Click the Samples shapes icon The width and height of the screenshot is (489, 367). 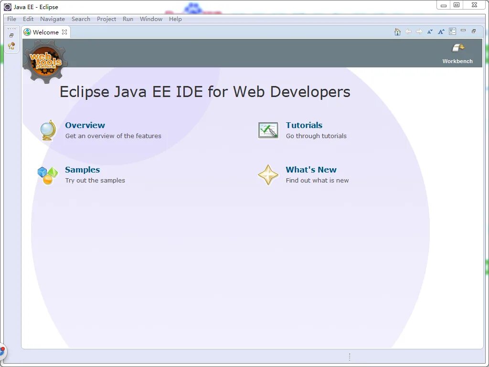48,176
